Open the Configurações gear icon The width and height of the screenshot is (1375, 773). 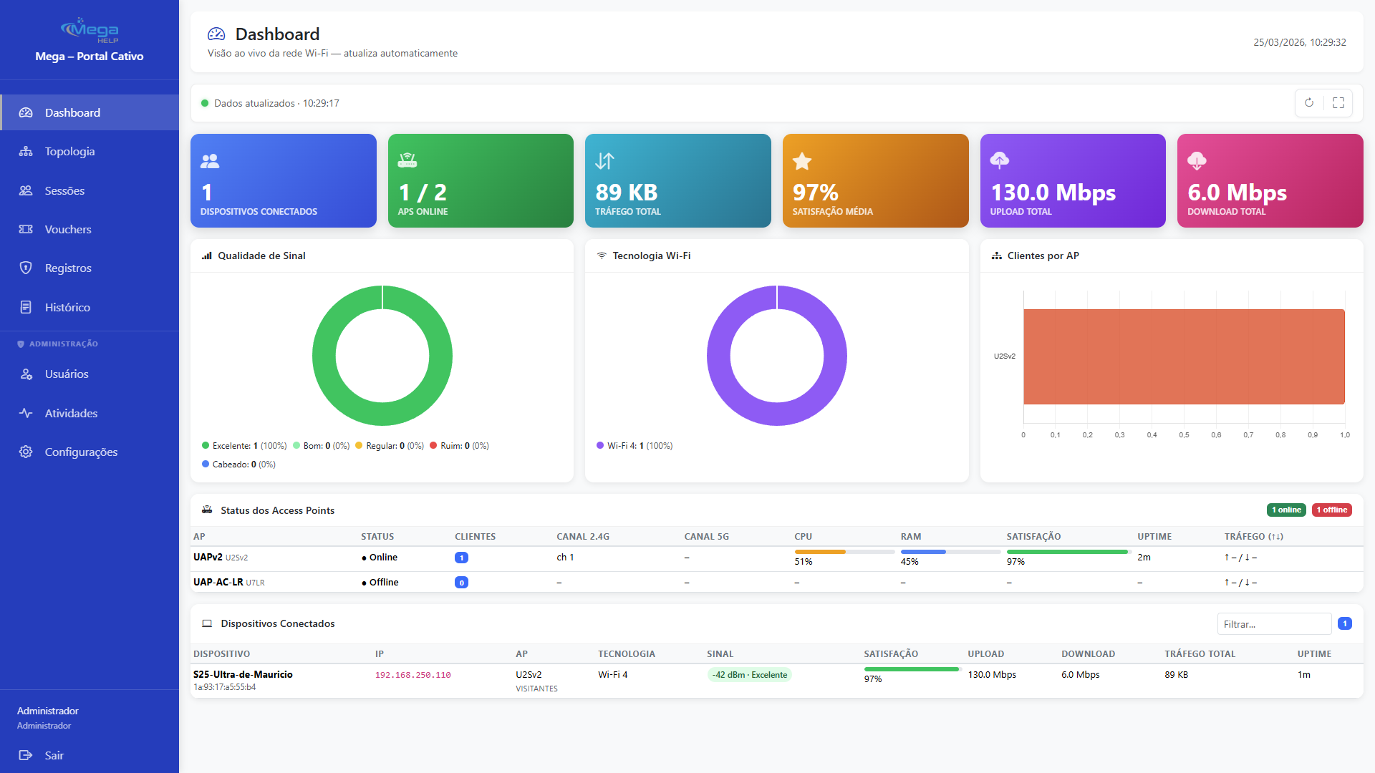click(26, 452)
